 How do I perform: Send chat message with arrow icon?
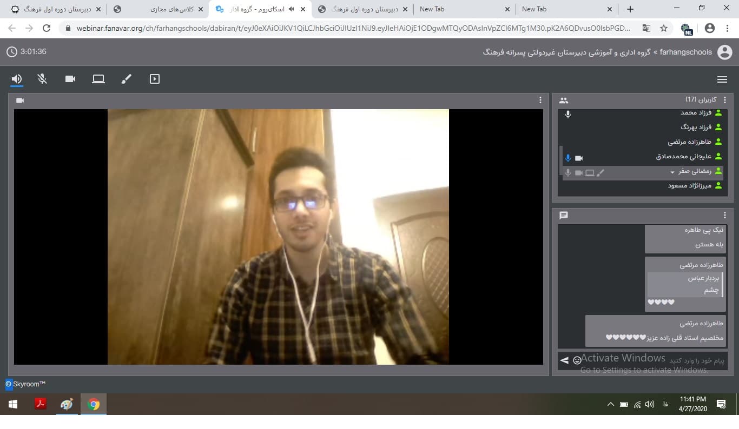pos(564,360)
